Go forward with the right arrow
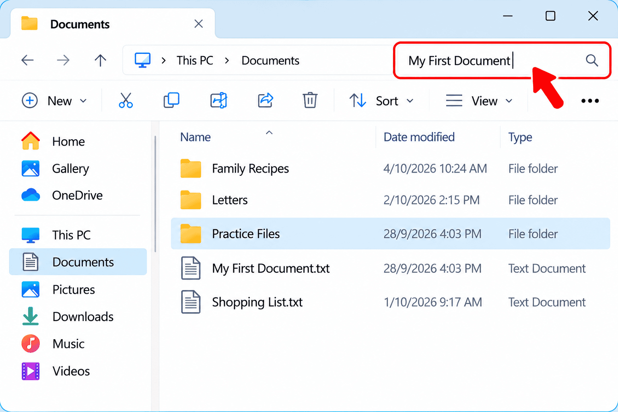 pos(63,60)
